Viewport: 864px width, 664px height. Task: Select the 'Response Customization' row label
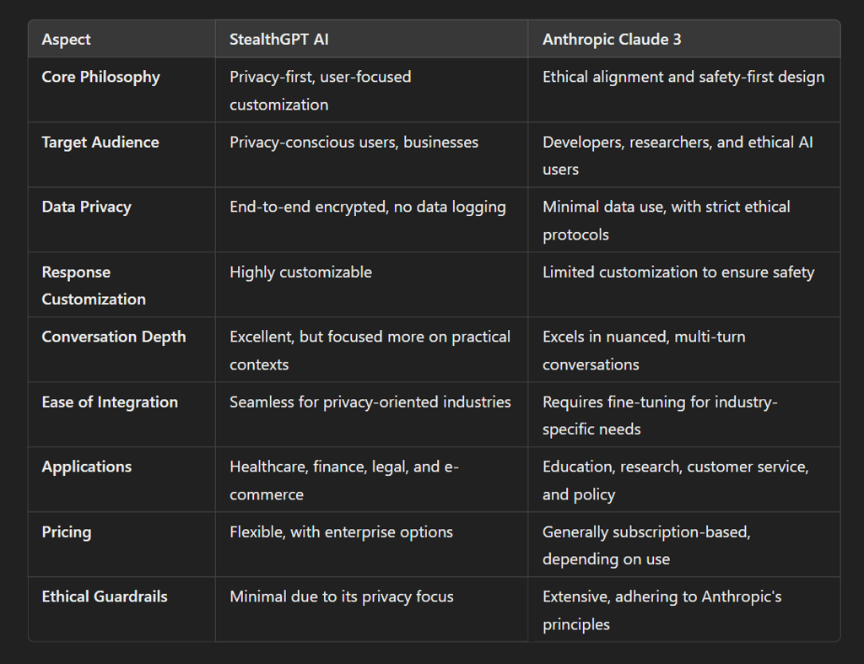coord(94,285)
